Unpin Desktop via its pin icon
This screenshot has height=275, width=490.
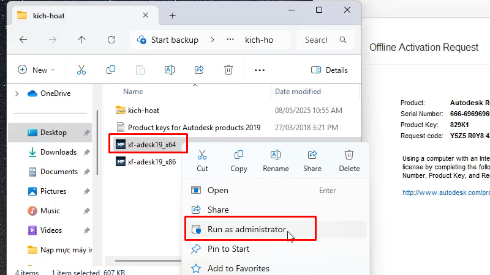pyautogui.click(x=86, y=133)
